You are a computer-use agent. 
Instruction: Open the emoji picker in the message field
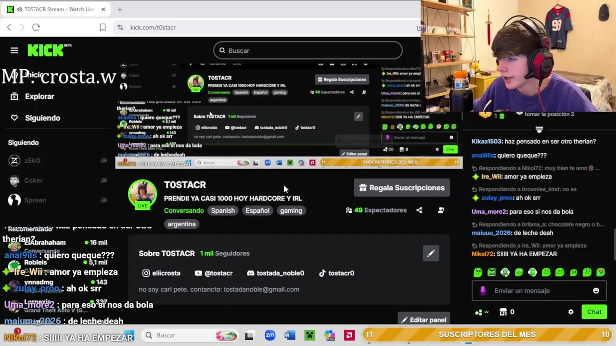pyautogui.click(x=596, y=291)
